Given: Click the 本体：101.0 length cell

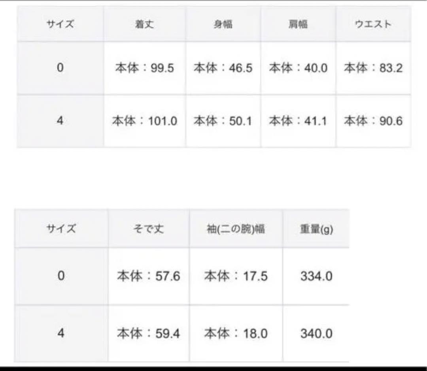Looking at the screenshot, I should (144, 121).
